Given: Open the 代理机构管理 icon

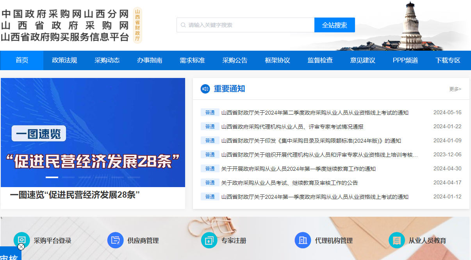Looking at the screenshot, I should pos(303,240).
